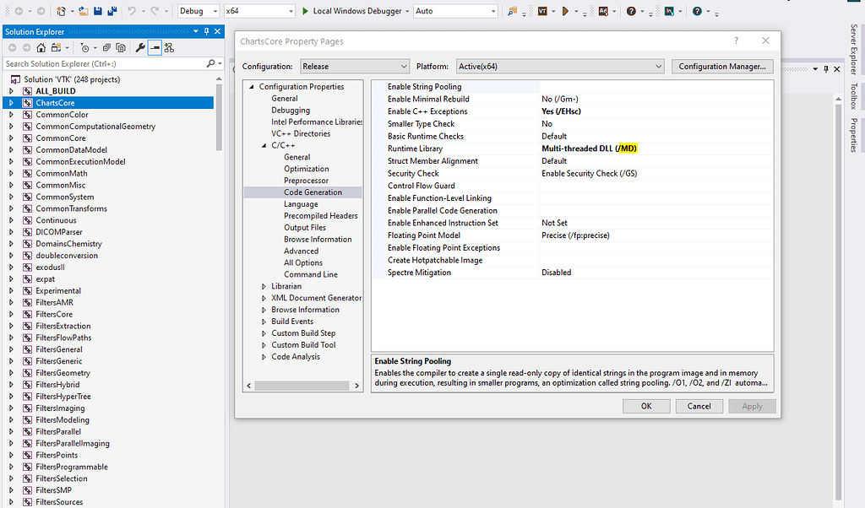Select Optimization under C/C++ properties
865x508 pixels.
306,169
